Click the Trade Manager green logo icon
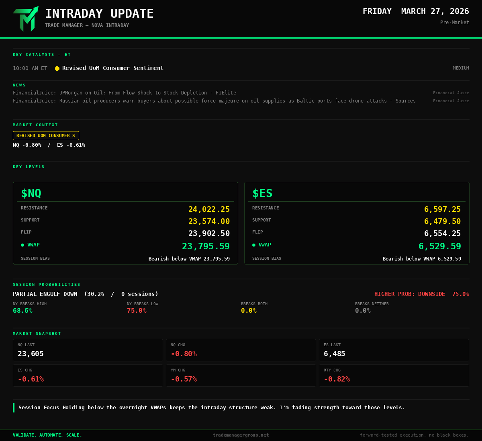 (x=26, y=19)
